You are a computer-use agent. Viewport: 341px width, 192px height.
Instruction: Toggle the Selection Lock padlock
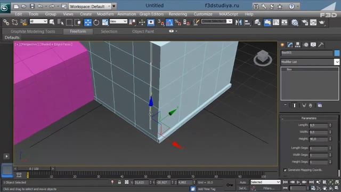tap(119, 182)
